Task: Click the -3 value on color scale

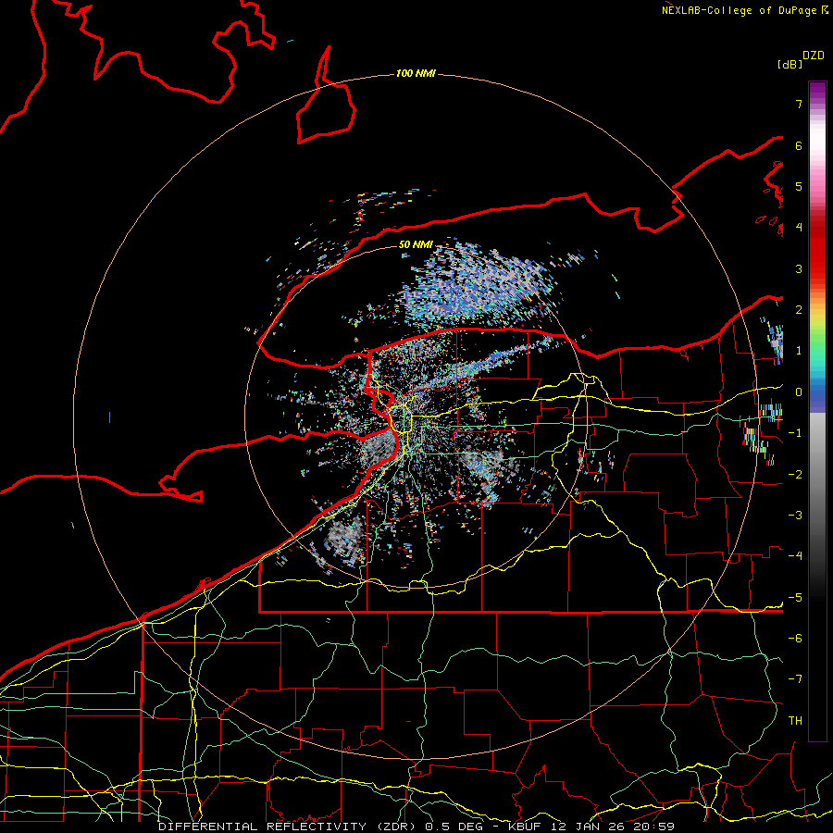Action: [795, 516]
